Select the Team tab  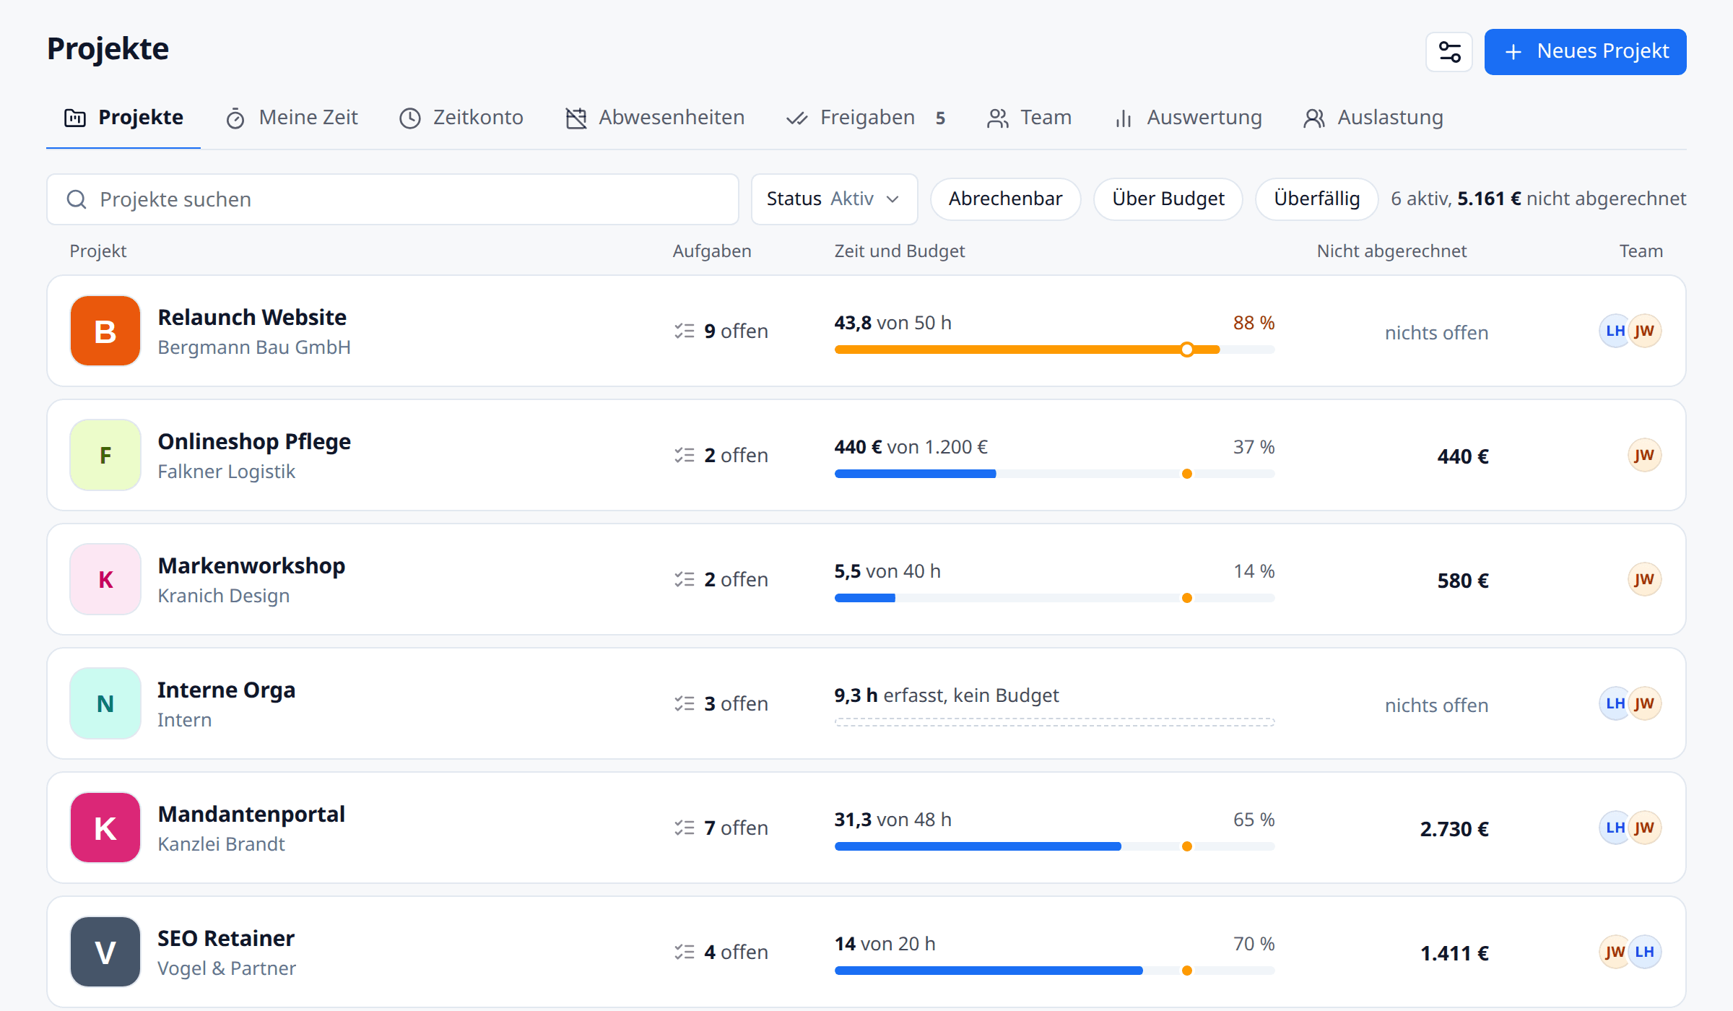[1029, 118]
